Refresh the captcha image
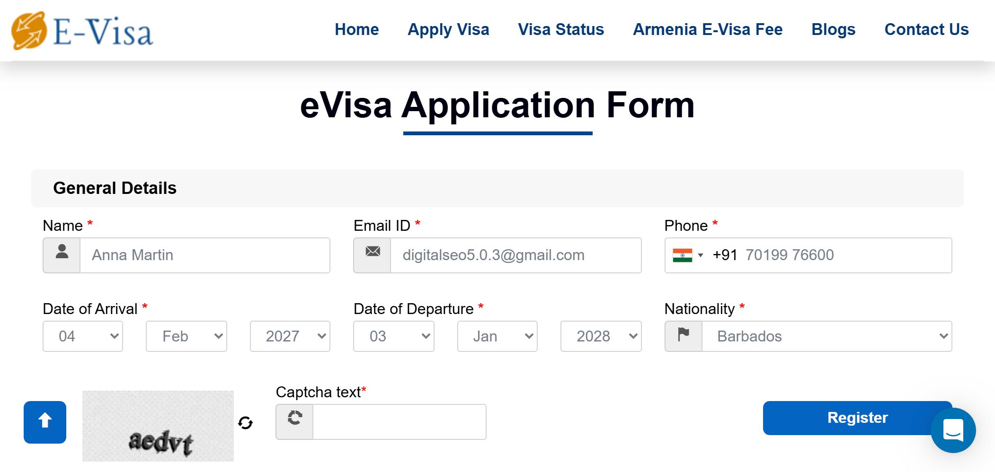 tap(245, 422)
